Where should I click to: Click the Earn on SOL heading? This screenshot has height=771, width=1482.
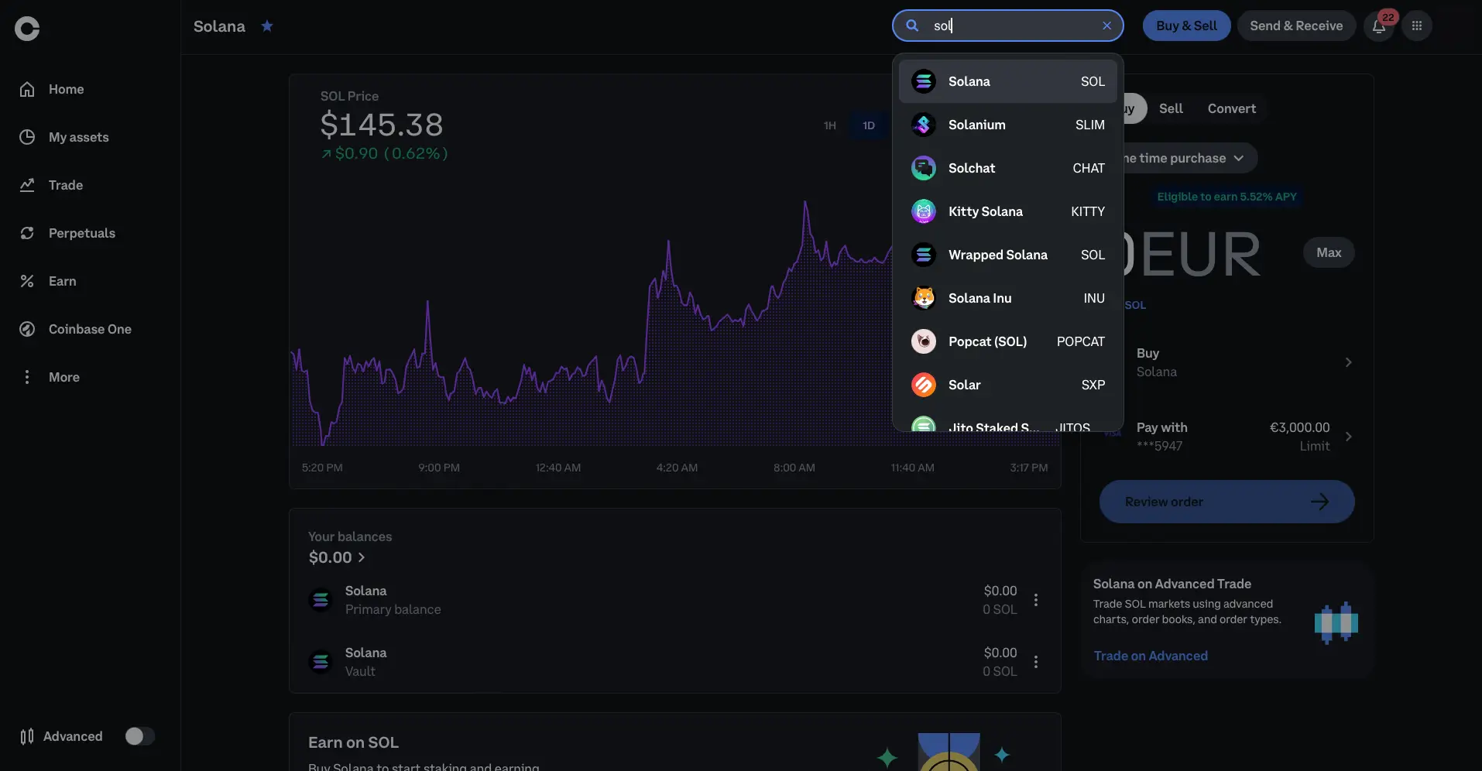coord(353,742)
